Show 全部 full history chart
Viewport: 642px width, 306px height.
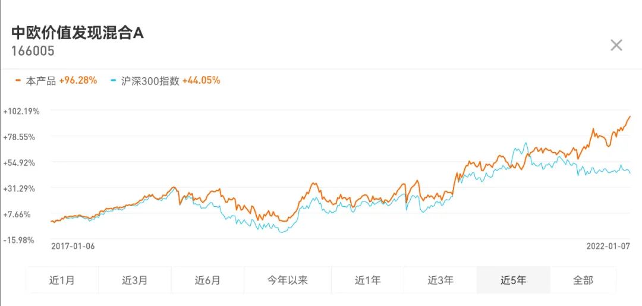pos(583,280)
